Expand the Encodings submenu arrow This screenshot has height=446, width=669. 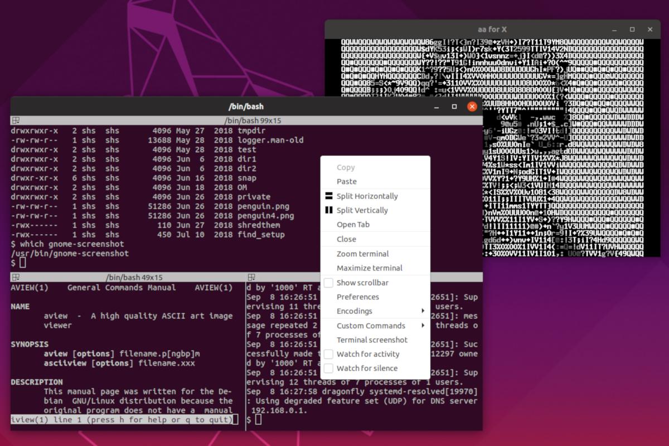423,311
